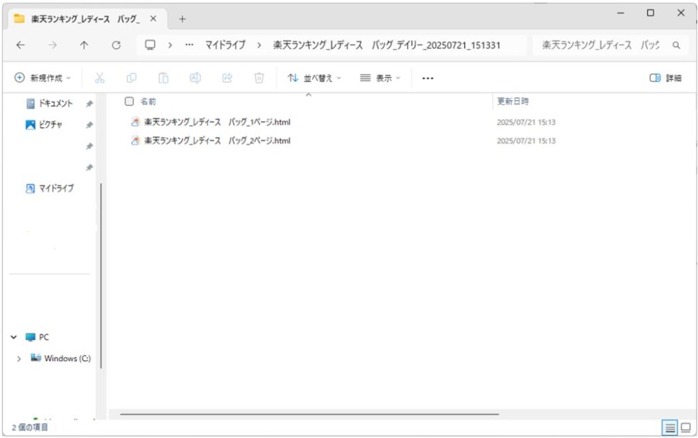The height and width of the screenshot is (438, 698).
Task: Select マイドライブ in the address breadcrumb
Action: pos(225,45)
